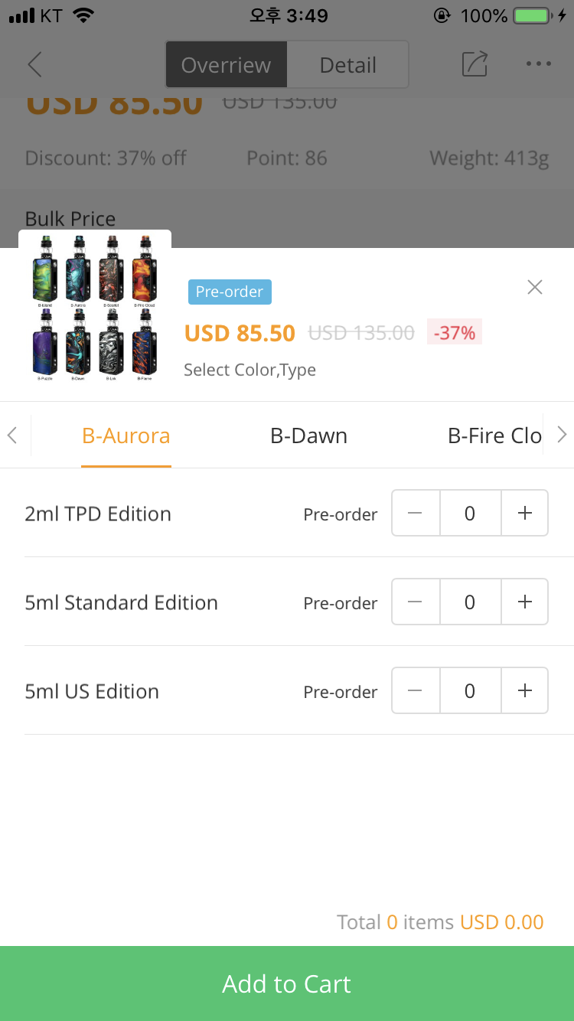Increase 5ml Standard Edition quantity
Image resolution: width=574 pixels, height=1021 pixels.
click(525, 602)
